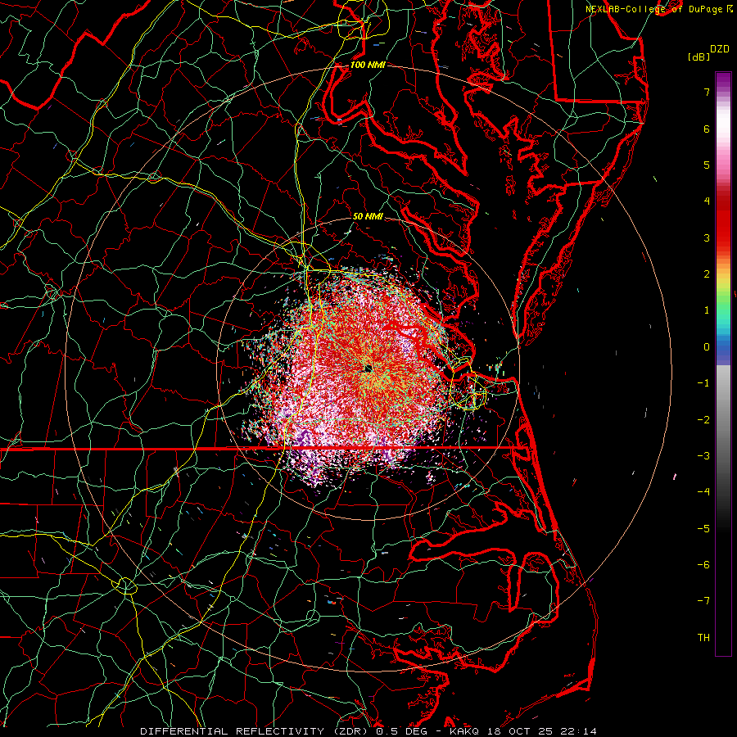Image resolution: width=737 pixels, height=737 pixels.
Task: Click the 100 NMI range ring label
Action: pos(368,65)
